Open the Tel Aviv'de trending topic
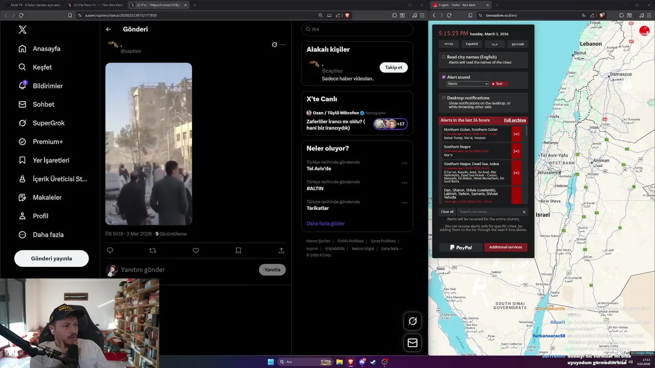Screen dimensions: 655x368 tap(319, 169)
